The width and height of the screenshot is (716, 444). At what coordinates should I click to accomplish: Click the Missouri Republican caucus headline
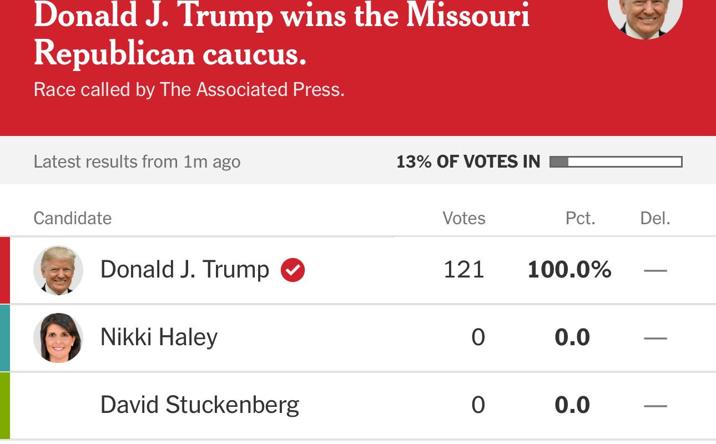coord(281,34)
